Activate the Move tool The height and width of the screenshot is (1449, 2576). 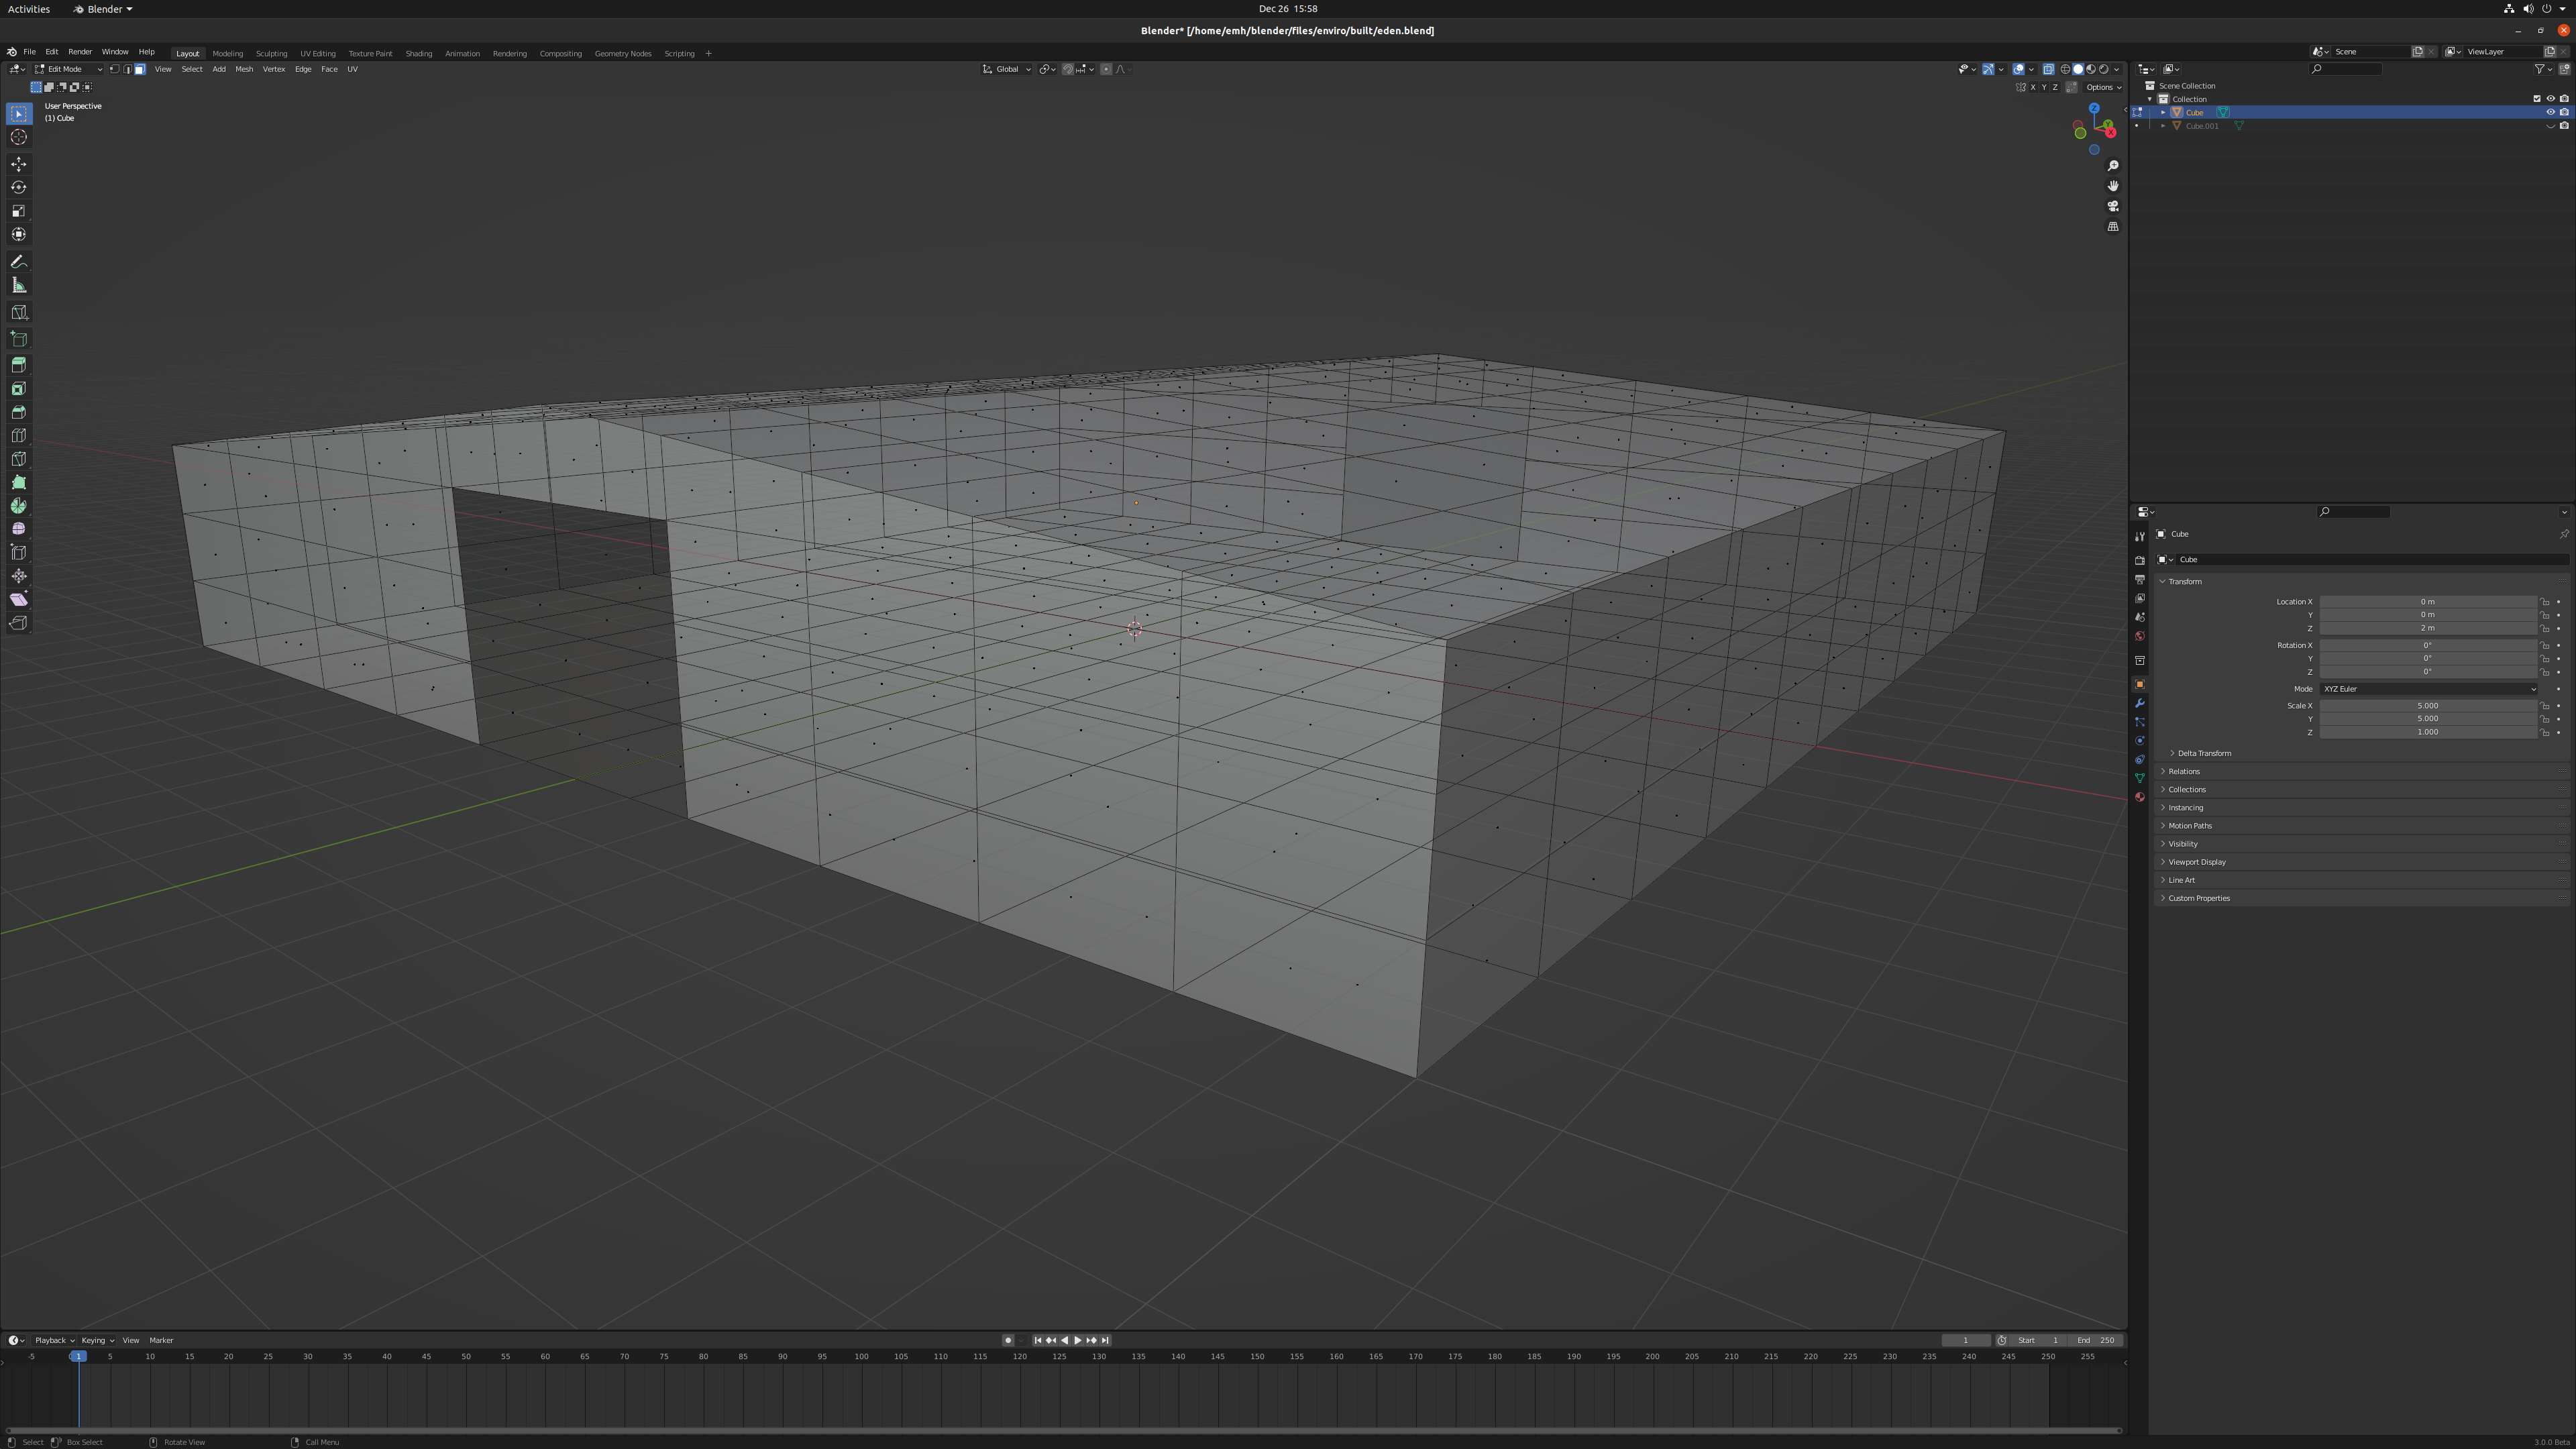pos(19,164)
